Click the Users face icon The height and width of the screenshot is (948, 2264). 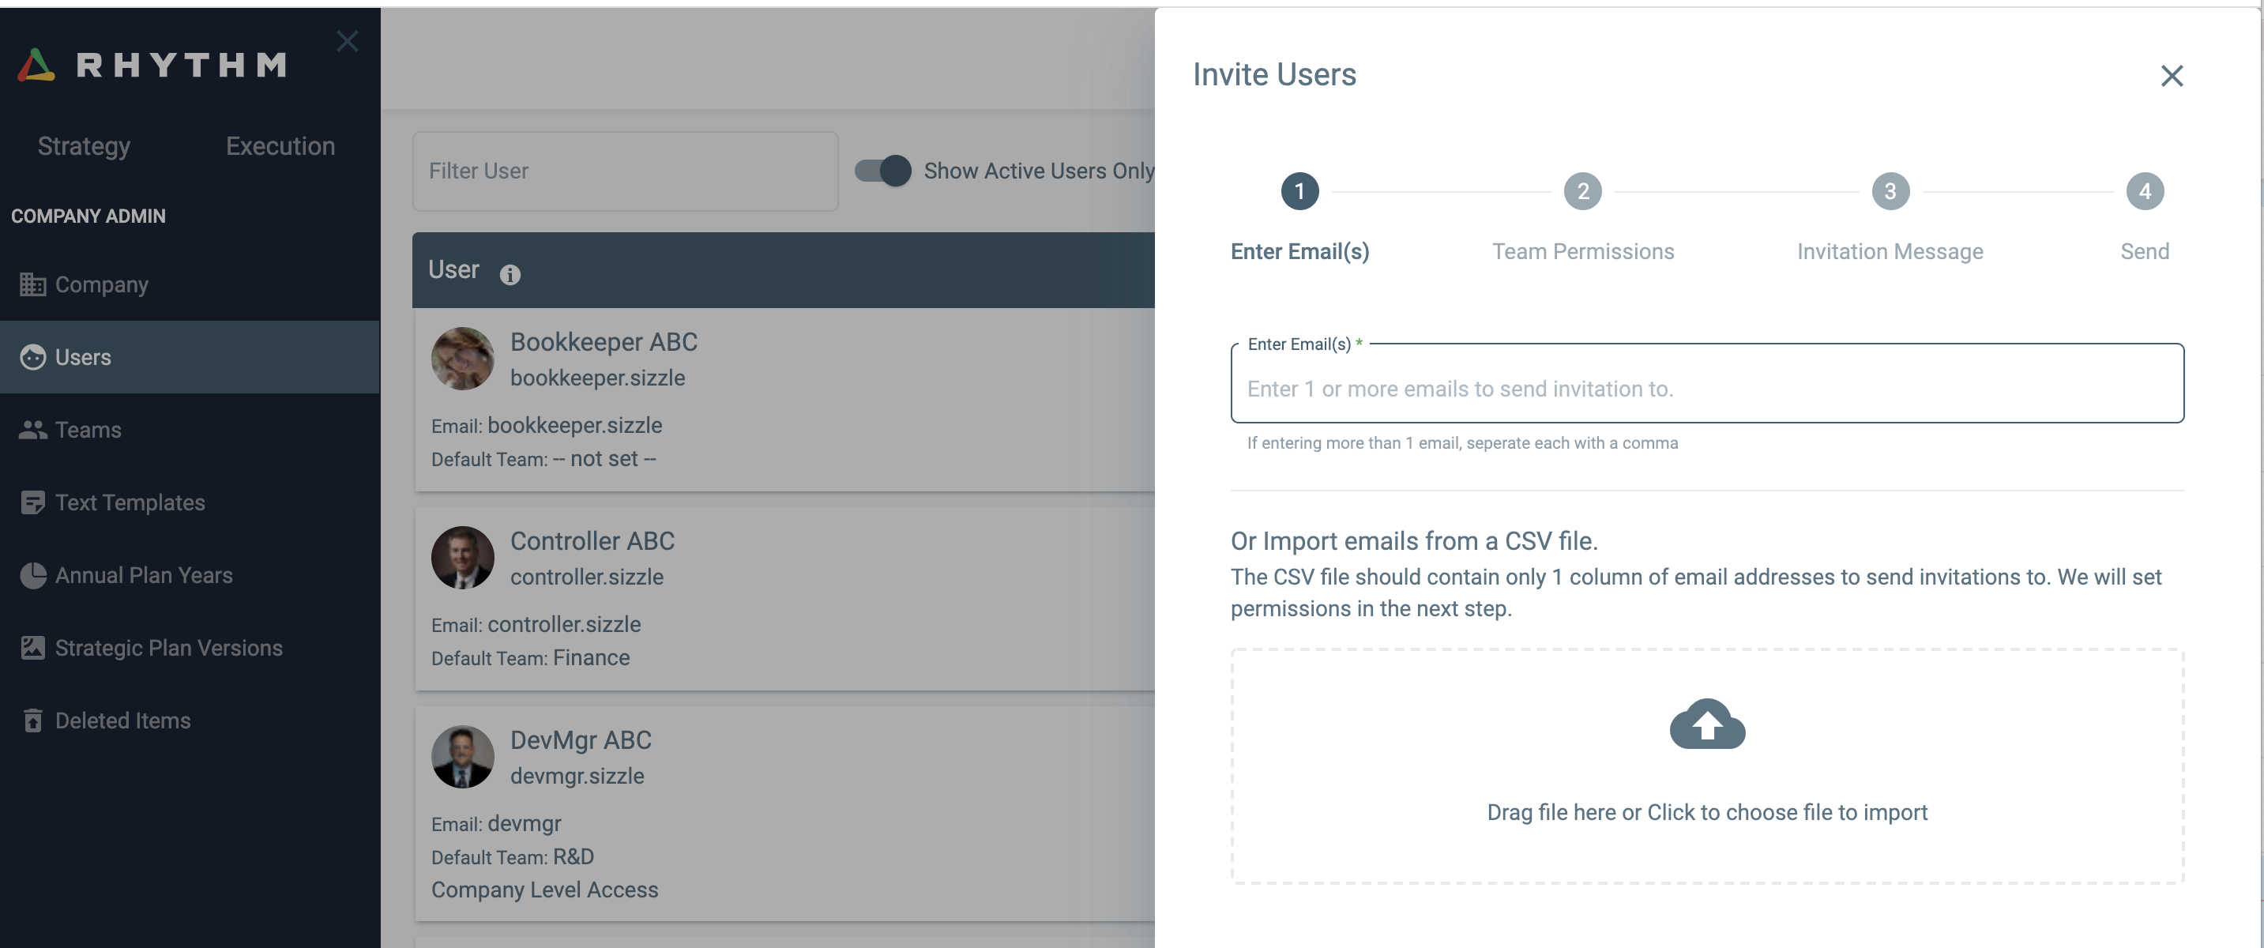32,358
